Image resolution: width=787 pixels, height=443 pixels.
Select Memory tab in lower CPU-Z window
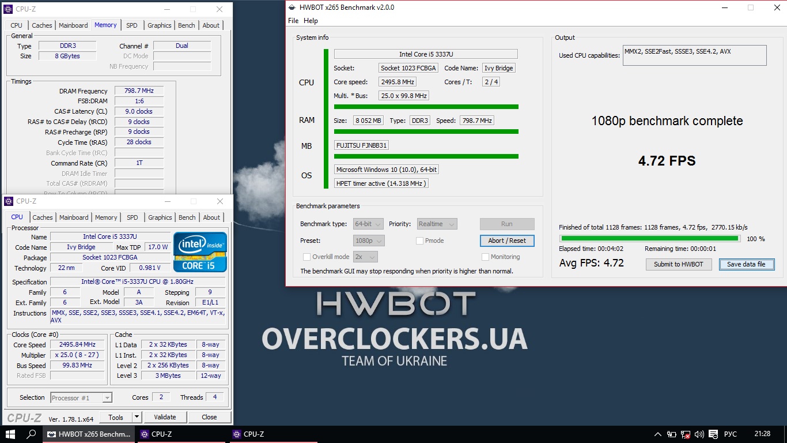point(106,217)
